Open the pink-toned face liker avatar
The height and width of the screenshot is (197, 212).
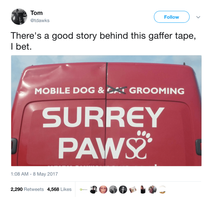point(103,189)
